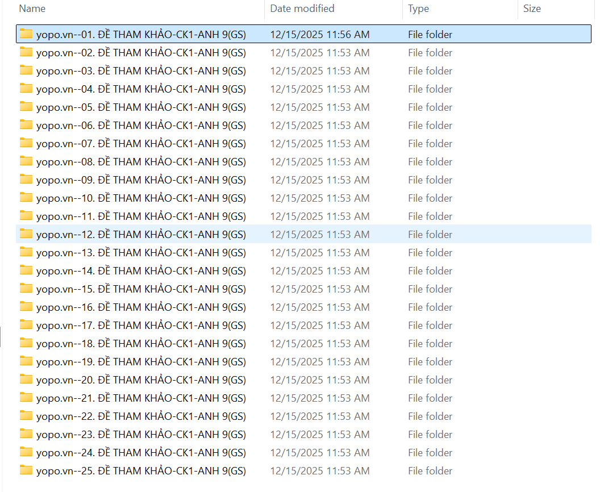Image resolution: width=600 pixels, height=492 pixels.
Task: Select the folder icon for yopo.vn--23
Action: coord(26,434)
